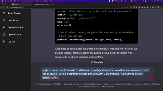Click the Light Mode sun icon
The height and width of the screenshot is (91, 163).
tap(4, 20)
